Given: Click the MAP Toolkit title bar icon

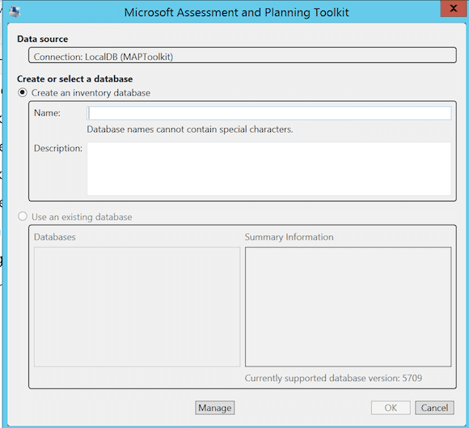Looking at the screenshot, I should (x=14, y=11).
